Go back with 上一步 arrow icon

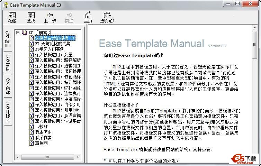point(50,15)
